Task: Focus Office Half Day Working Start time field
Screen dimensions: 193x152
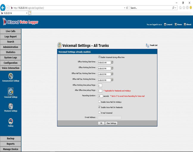Action: tap(104, 74)
